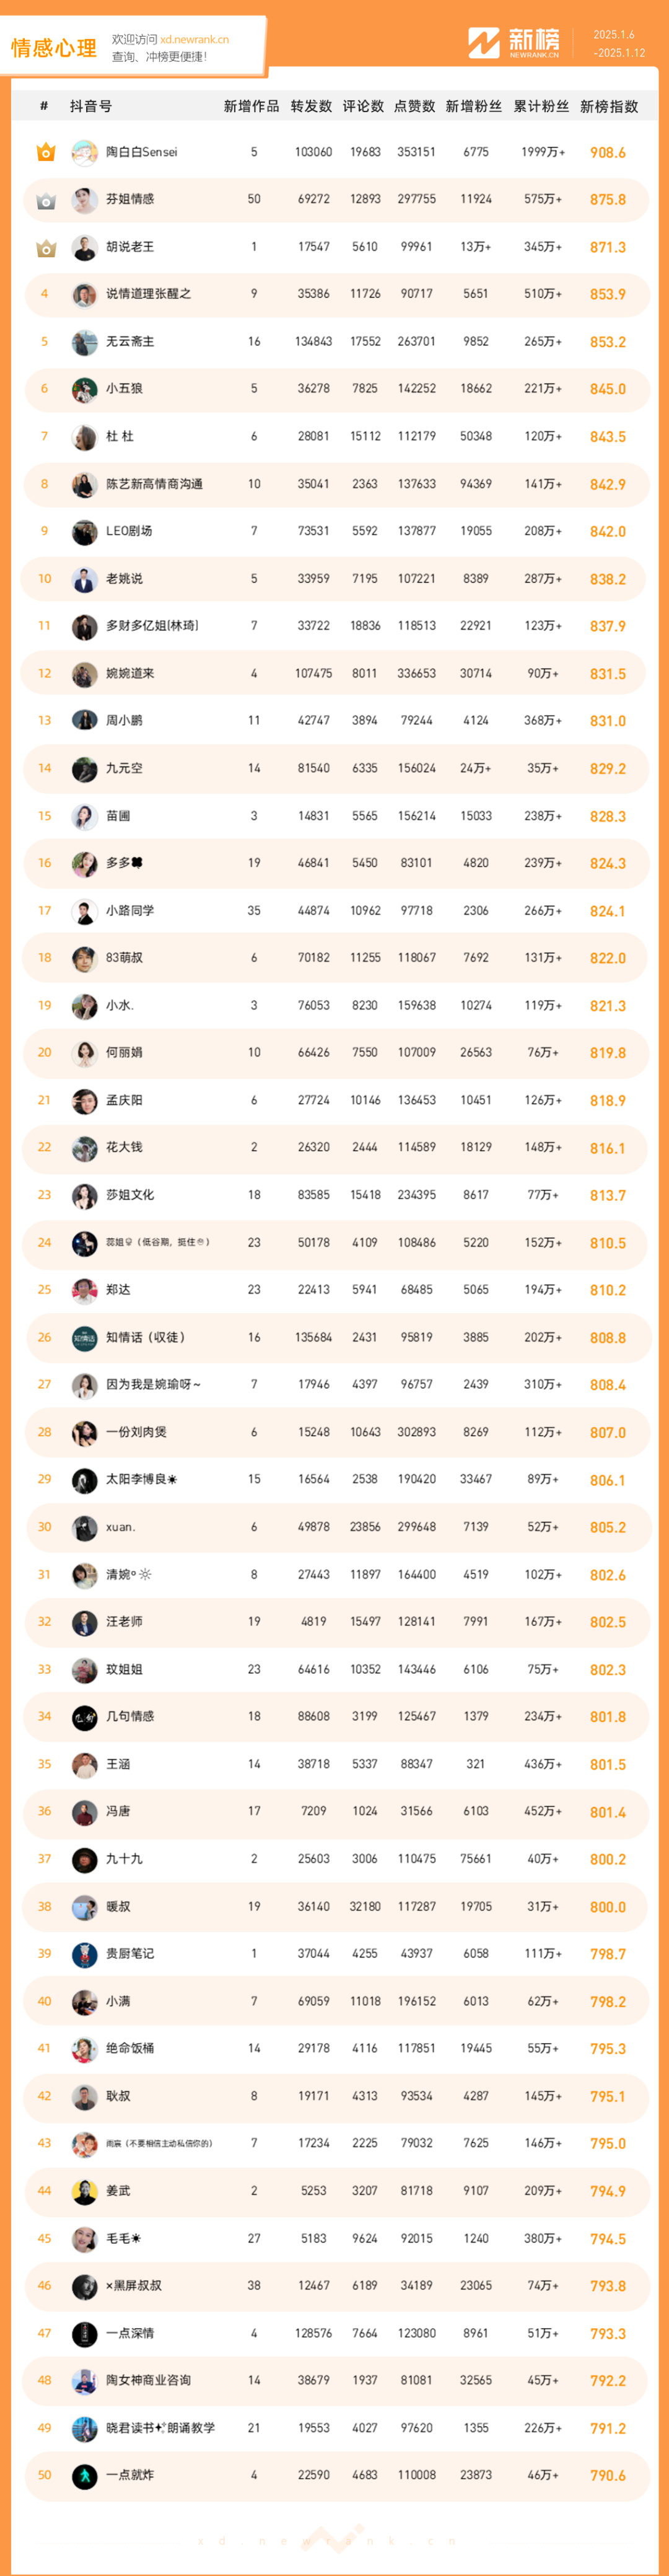669x2576 pixels.
Task: Click the 点赞数 column header
Action: (415, 106)
